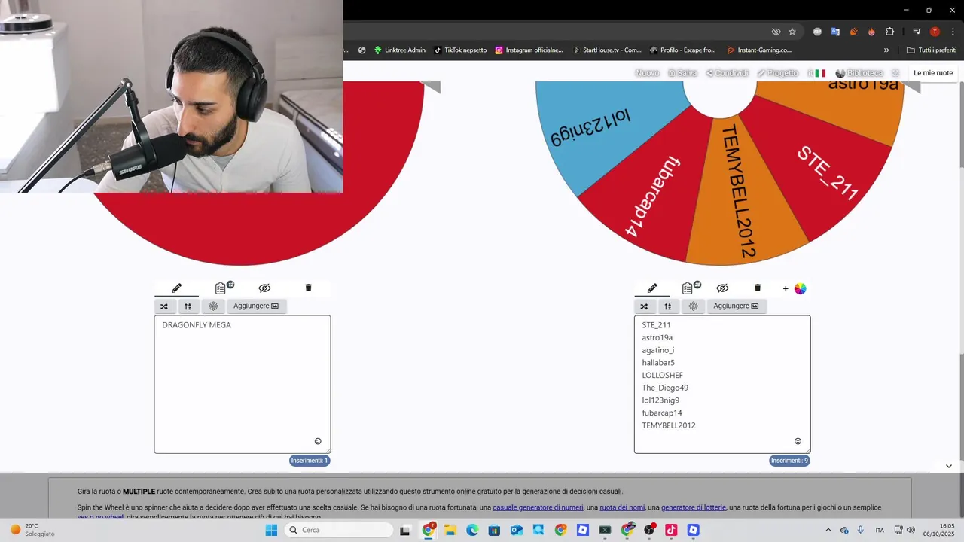
Task: Click the STE_211 entry in the list
Action: [x=656, y=325]
